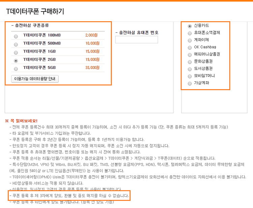Click the 2,000원 price text
The image size is (253, 208).
coord(91,35)
